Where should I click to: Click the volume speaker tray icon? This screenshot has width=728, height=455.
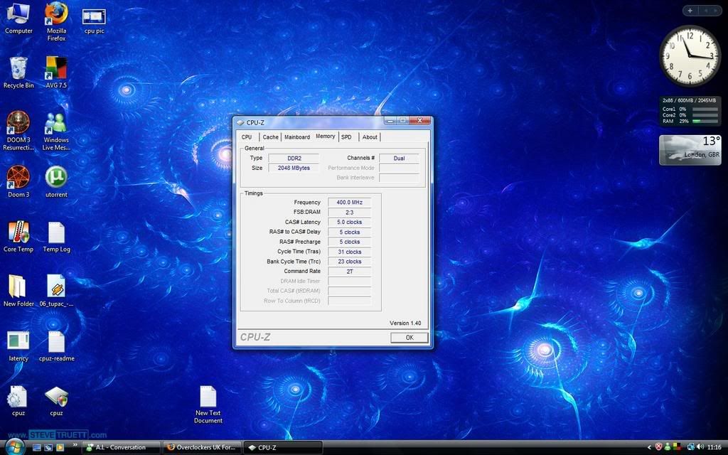(700, 447)
